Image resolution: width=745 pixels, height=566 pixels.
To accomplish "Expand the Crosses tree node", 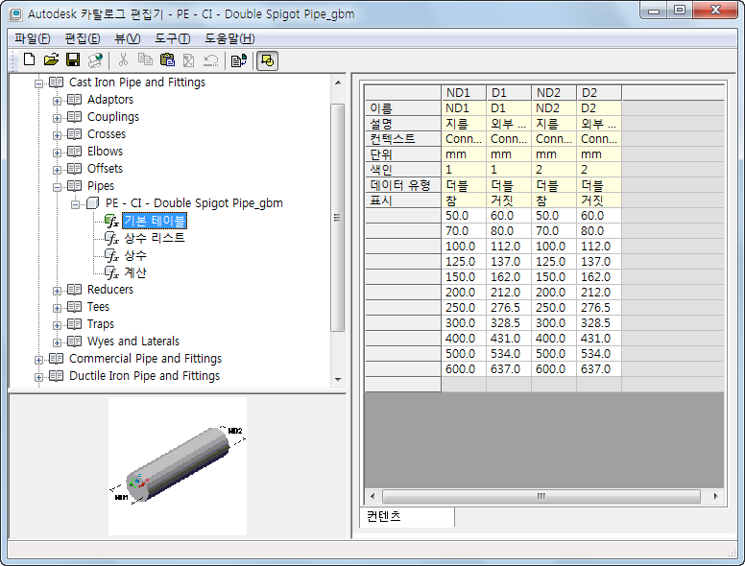I will [57, 136].
